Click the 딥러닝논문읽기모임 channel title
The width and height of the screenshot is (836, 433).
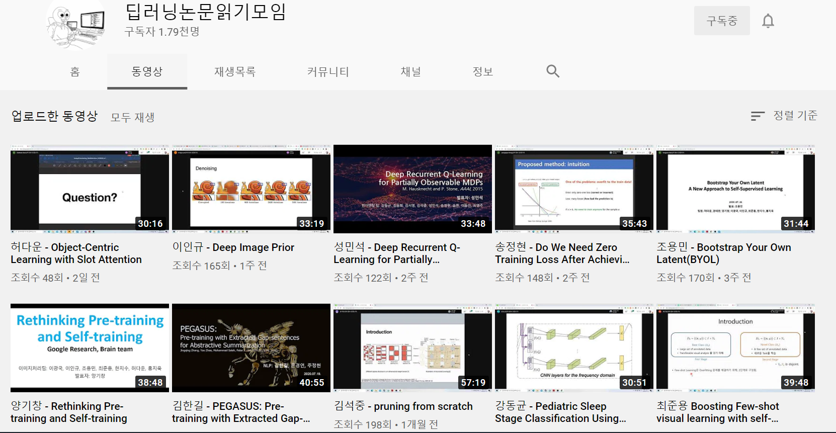click(x=206, y=12)
